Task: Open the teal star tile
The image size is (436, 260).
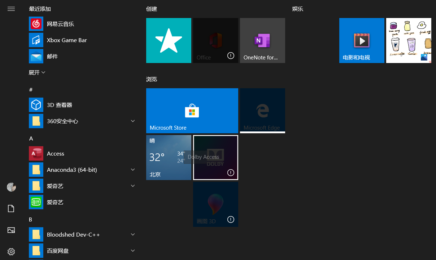Action: point(169,40)
